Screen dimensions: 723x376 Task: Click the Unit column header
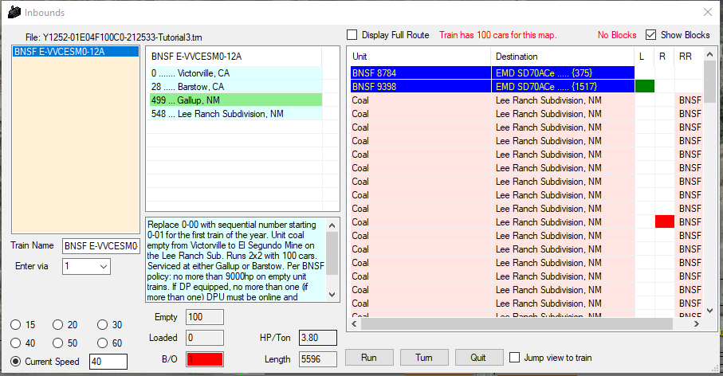click(x=418, y=57)
